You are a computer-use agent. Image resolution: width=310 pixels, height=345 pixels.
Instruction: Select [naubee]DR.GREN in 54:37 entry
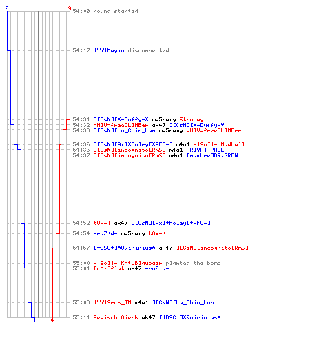point(212,155)
